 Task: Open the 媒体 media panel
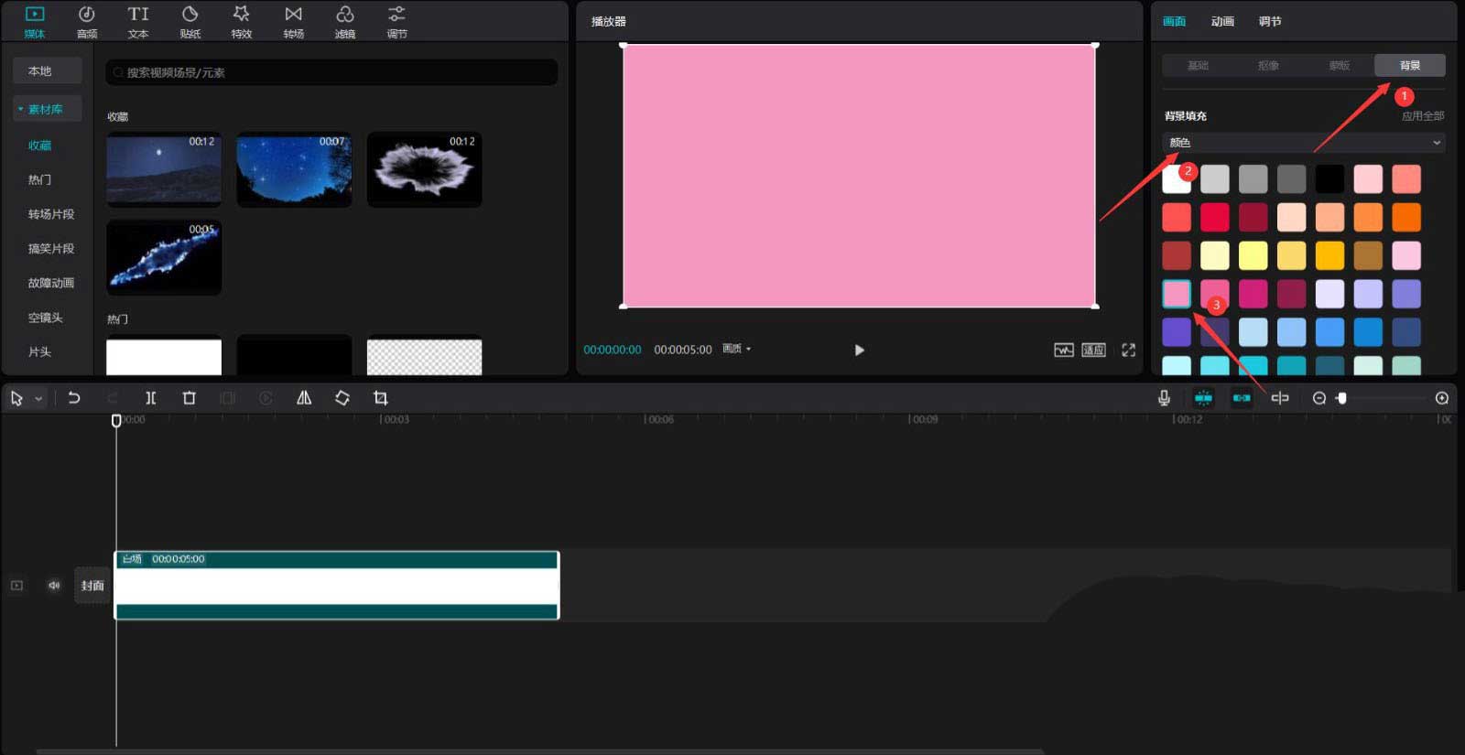pyautogui.click(x=35, y=22)
